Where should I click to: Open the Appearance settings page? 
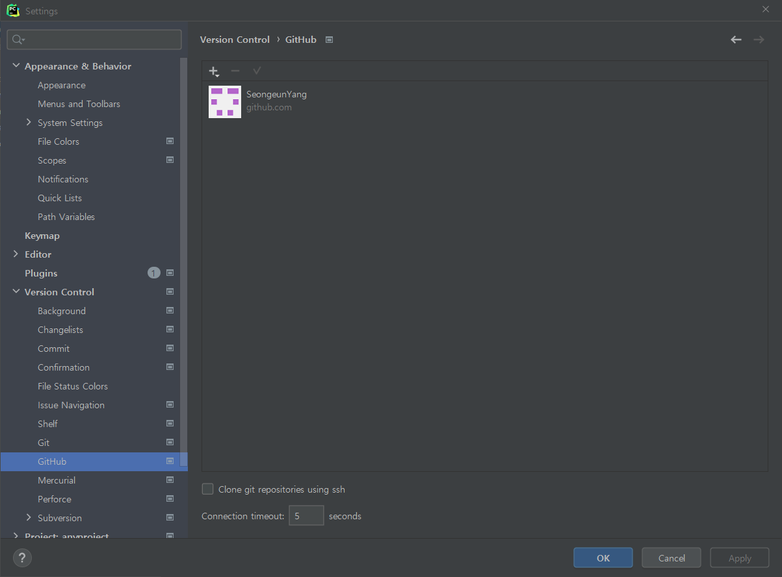coord(62,85)
